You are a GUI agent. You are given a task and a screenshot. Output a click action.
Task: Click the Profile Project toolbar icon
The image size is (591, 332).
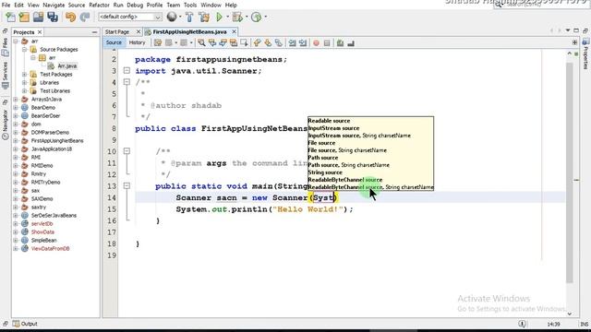[x=257, y=17]
